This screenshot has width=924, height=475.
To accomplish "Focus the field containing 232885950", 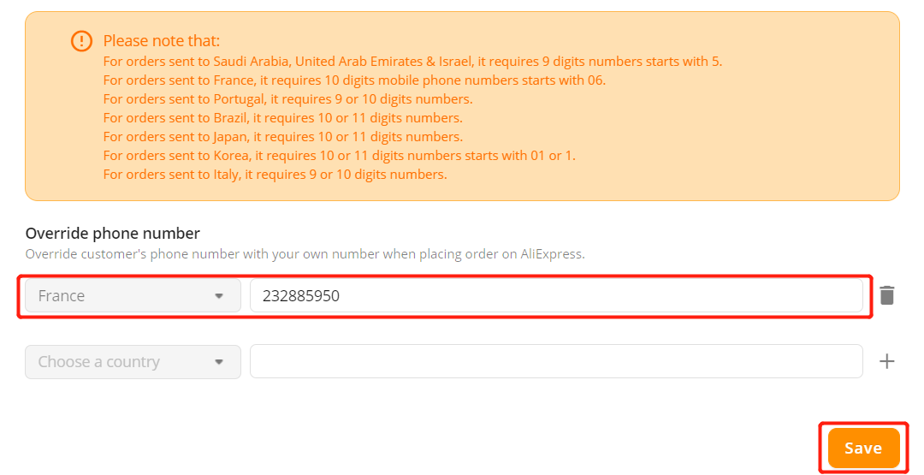I will [556, 295].
